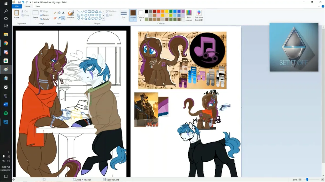The width and height of the screenshot is (325, 182).
Task: Choose the Rectangle shape
Action: 89,11
